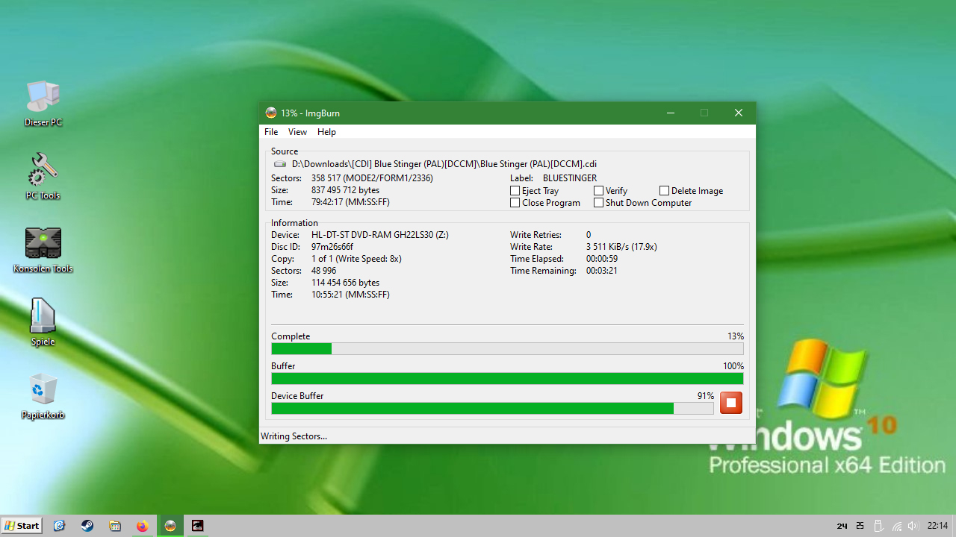Image resolution: width=956 pixels, height=537 pixels.
Task: Enable the Shut Down Computer checkbox
Action: [598, 203]
